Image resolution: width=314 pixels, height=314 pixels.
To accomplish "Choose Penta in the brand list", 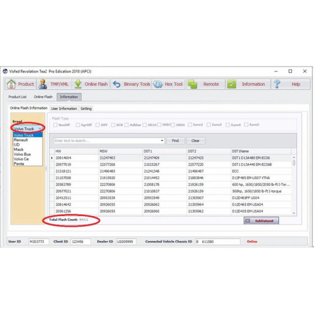I will click(28, 164).
